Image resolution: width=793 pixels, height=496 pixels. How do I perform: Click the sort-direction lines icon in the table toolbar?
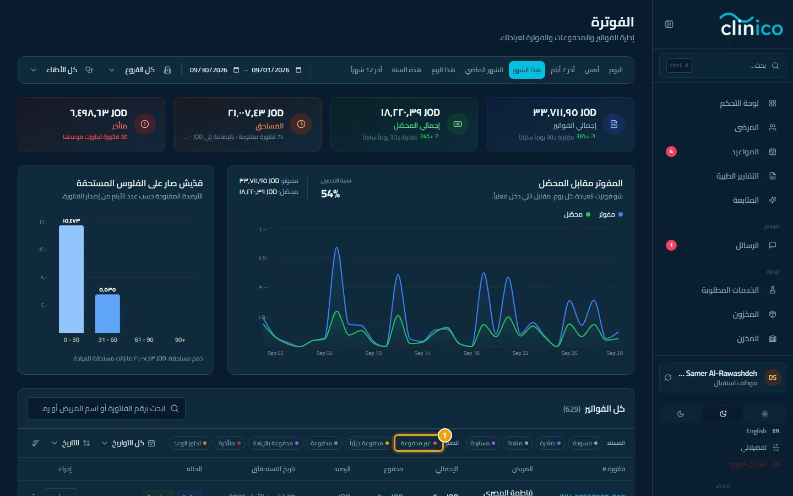tap(36, 443)
